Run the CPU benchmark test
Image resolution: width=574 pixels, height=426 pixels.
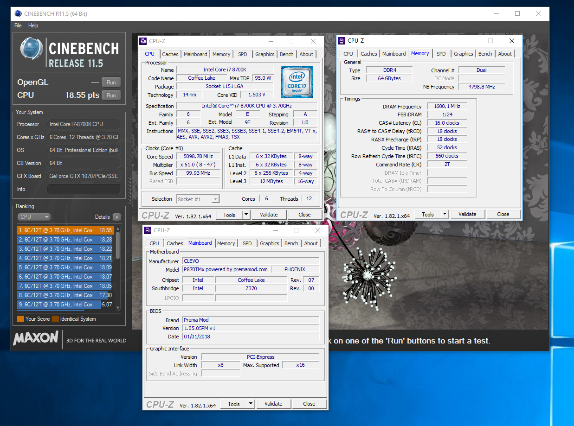(111, 95)
